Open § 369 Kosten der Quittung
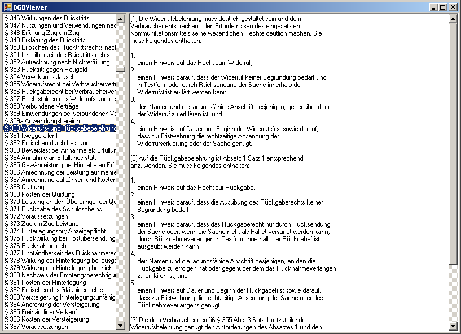Viewport: 461px width, 334px height. 60,194
